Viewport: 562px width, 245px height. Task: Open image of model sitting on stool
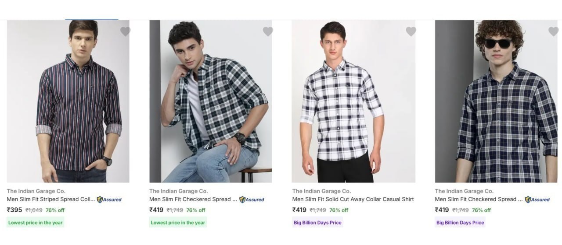click(x=211, y=101)
